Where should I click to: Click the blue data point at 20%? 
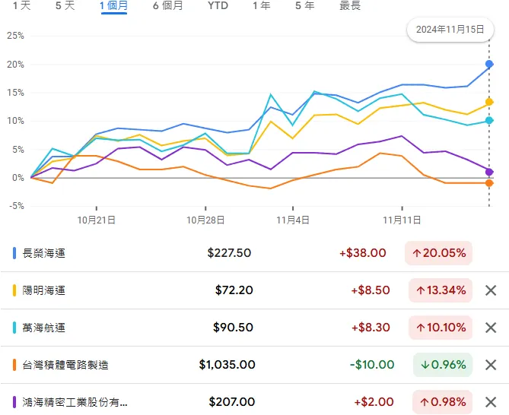(489, 64)
